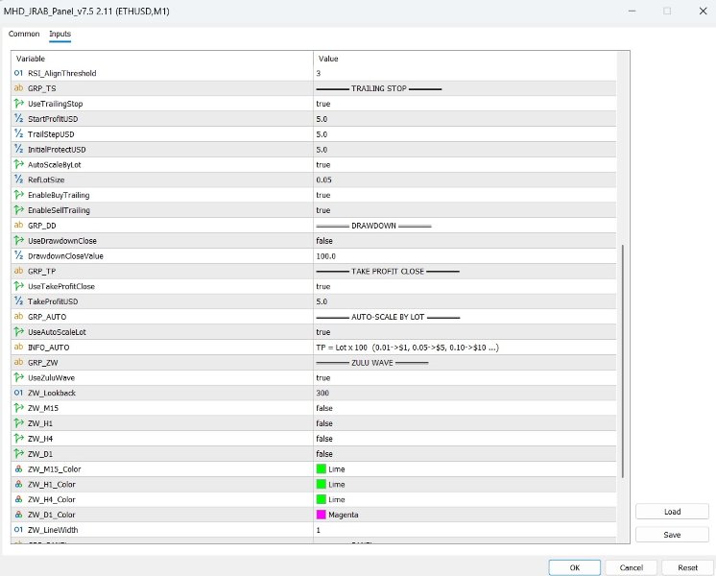Click the boolean icon beside EnableSellTrailing

[x=18, y=210]
